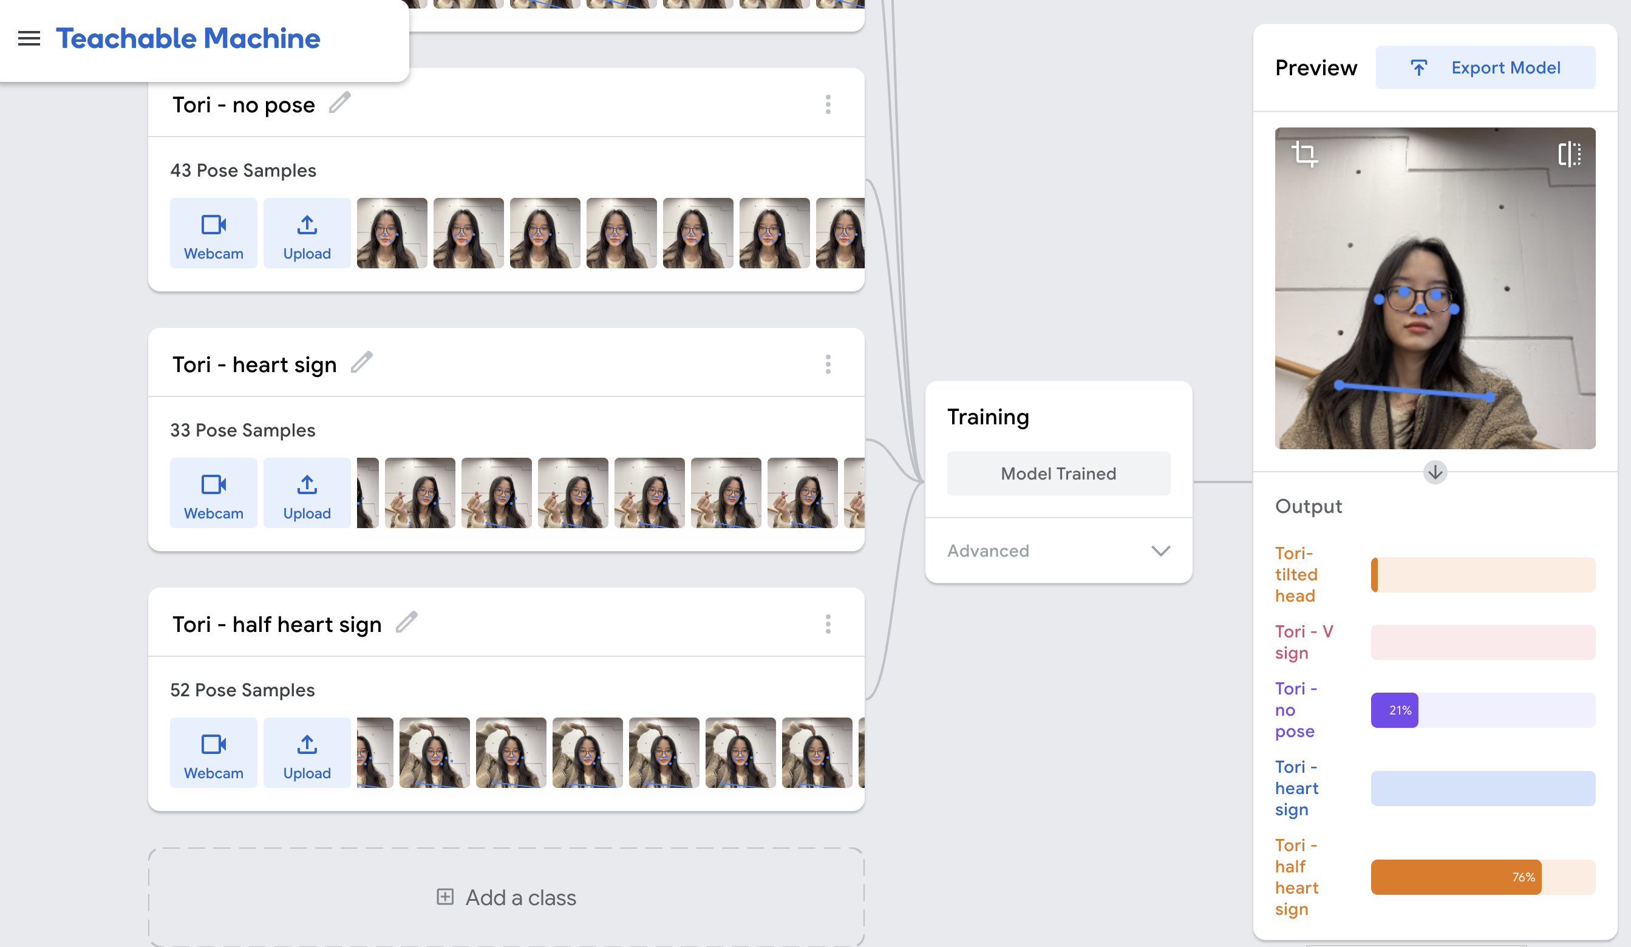The image size is (1631, 947).
Task: Open options menu for 'Tori - no pose'
Action: 828,104
